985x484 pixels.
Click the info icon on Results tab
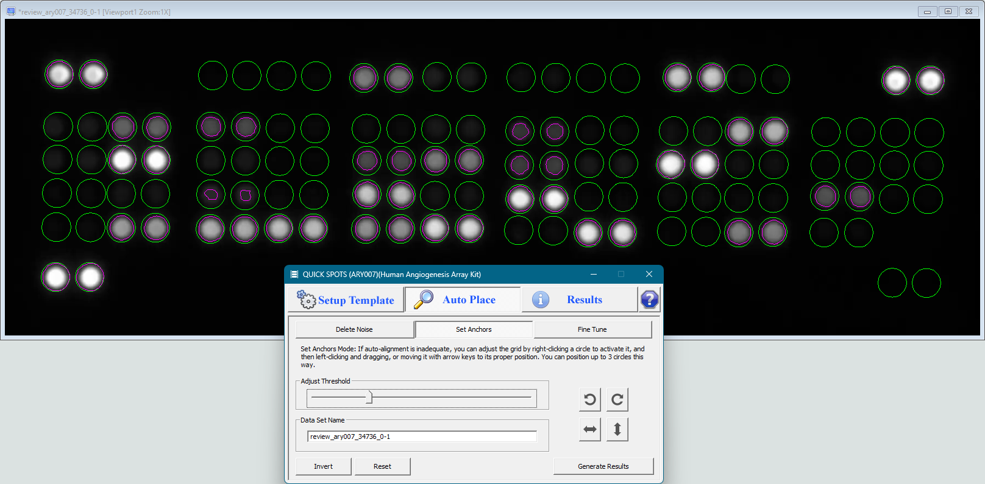pyautogui.click(x=541, y=300)
